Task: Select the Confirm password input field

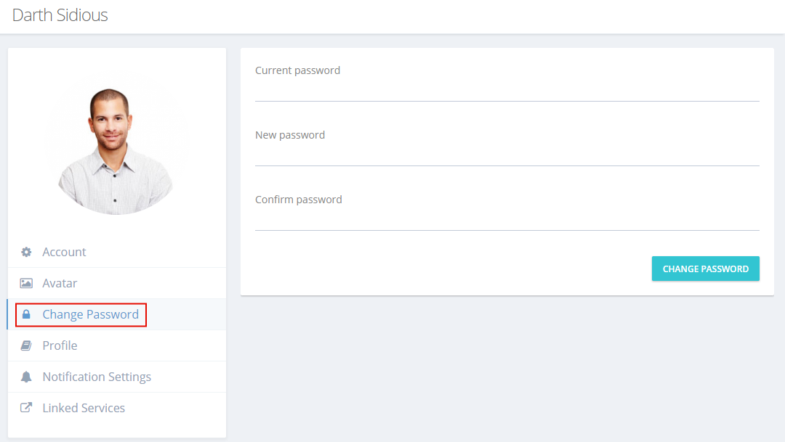Action: (507, 220)
